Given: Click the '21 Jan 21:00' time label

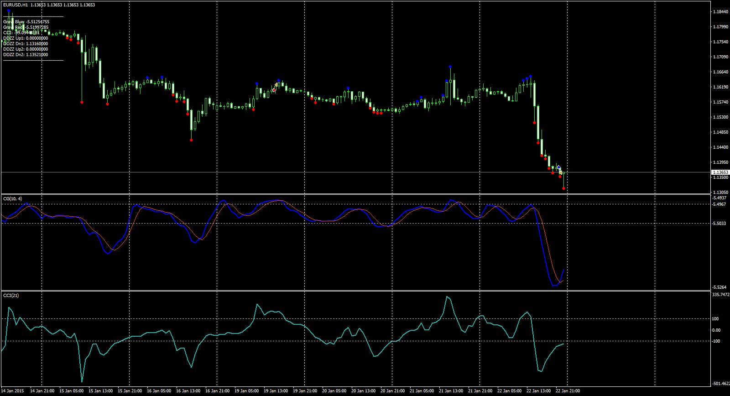Looking at the screenshot, I should [x=480, y=391].
